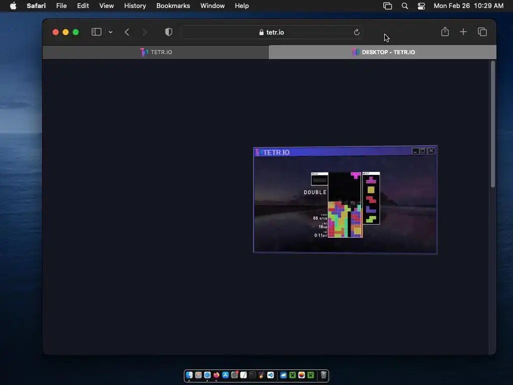Open Launchpad from the Dock
The width and height of the screenshot is (513, 385).
coord(198,375)
